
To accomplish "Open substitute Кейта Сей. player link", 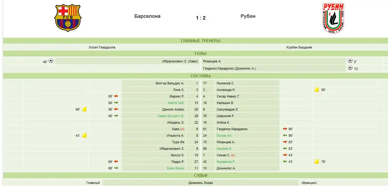I will (x=176, y=103).
